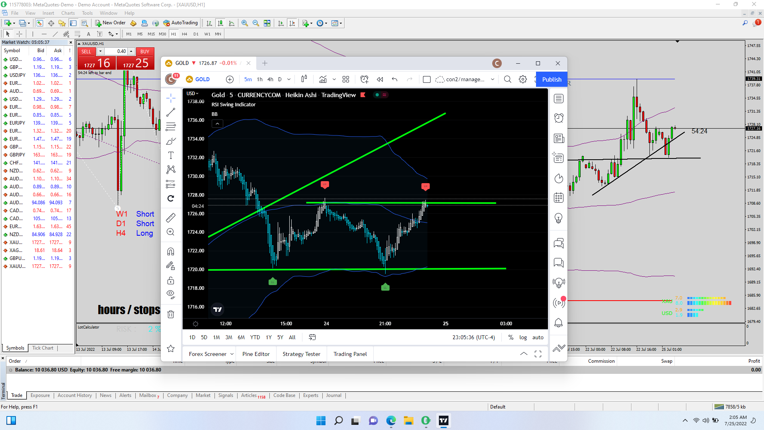
Task: Open the indicators icon in toolbar
Action: pos(323,79)
